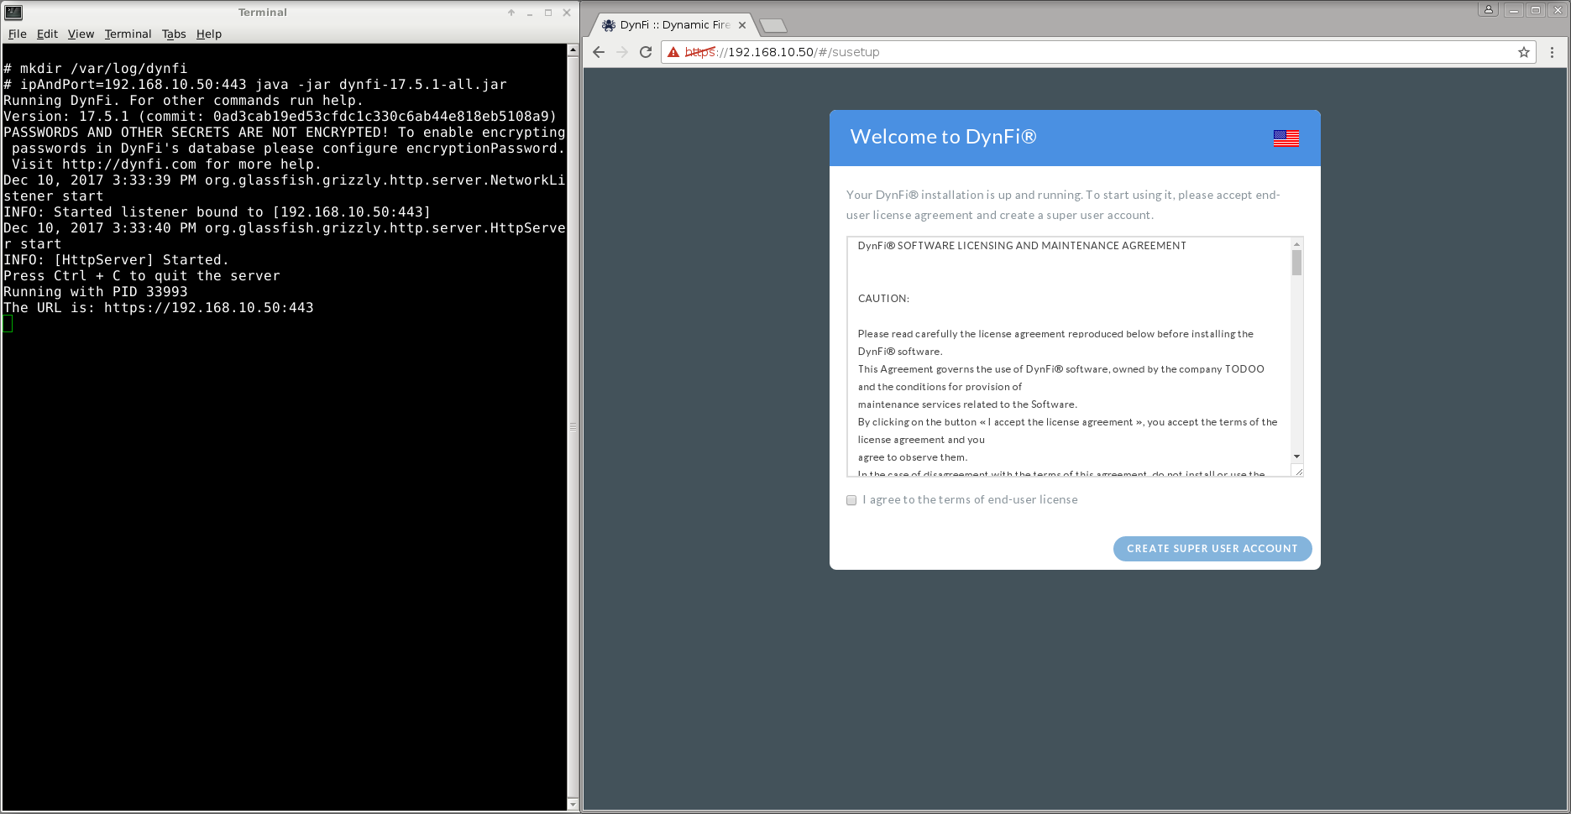The image size is (1571, 814).
Task: Click the 'CAUTION:' line in license
Action: coord(883,299)
